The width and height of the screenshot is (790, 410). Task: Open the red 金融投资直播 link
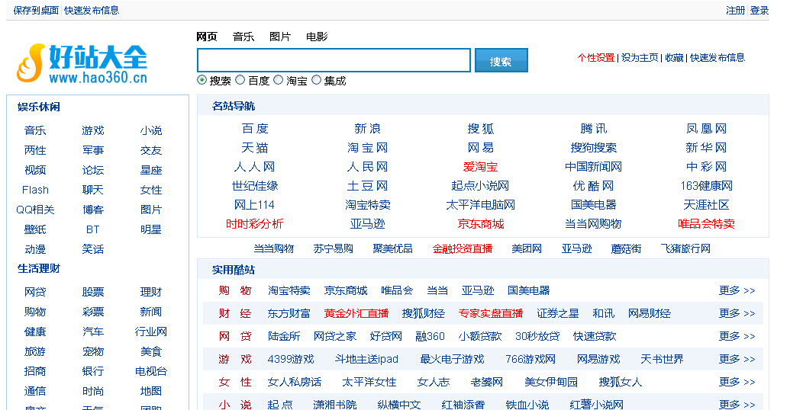coord(463,248)
